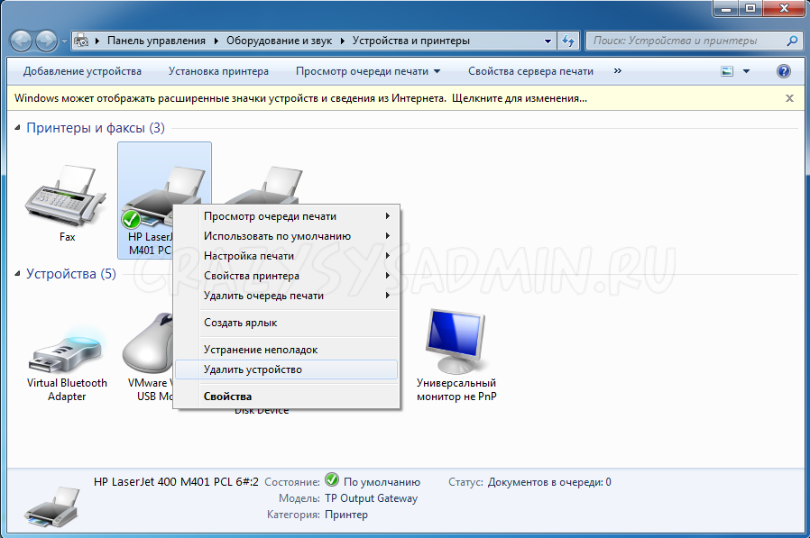Open the view options dropdown arrow
The width and height of the screenshot is (810, 538).
click(746, 71)
